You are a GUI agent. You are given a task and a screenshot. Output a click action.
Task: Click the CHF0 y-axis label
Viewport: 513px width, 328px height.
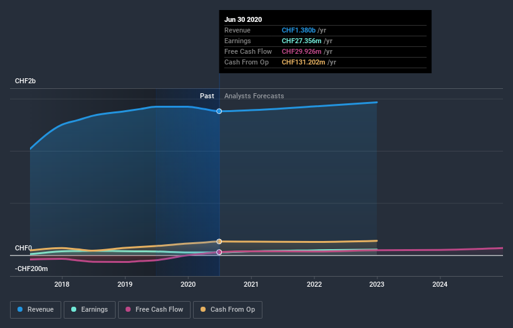click(x=24, y=248)
